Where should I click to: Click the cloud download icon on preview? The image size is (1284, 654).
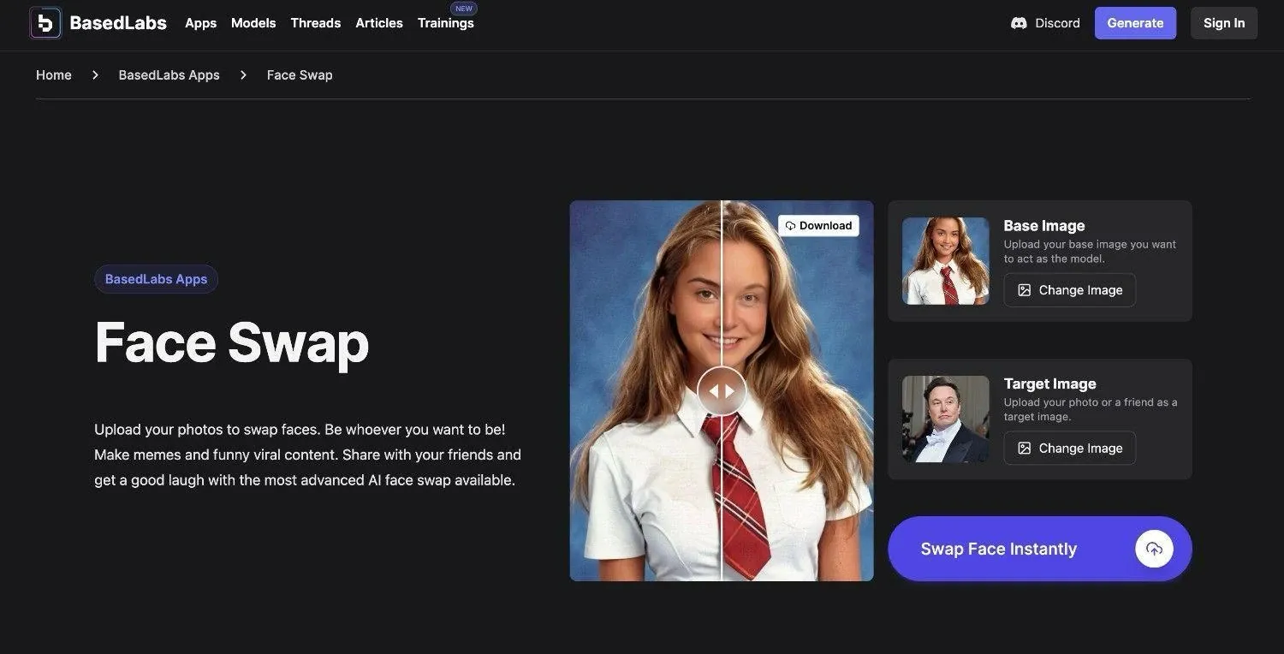pos(790,226)
